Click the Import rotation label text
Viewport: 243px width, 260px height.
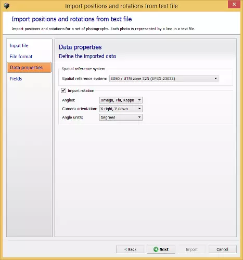tap(81, 90)
